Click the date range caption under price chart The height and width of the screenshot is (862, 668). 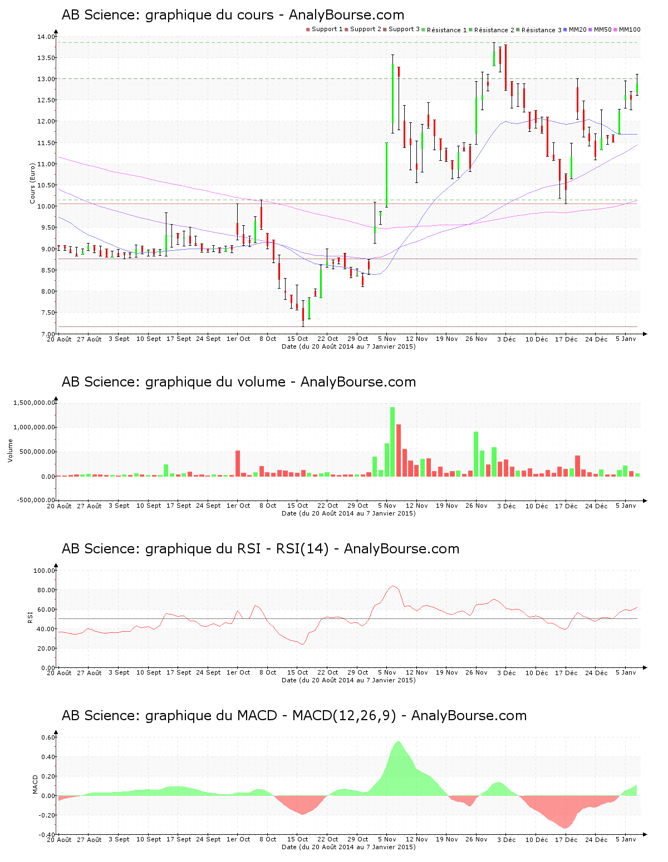[348, 346]
